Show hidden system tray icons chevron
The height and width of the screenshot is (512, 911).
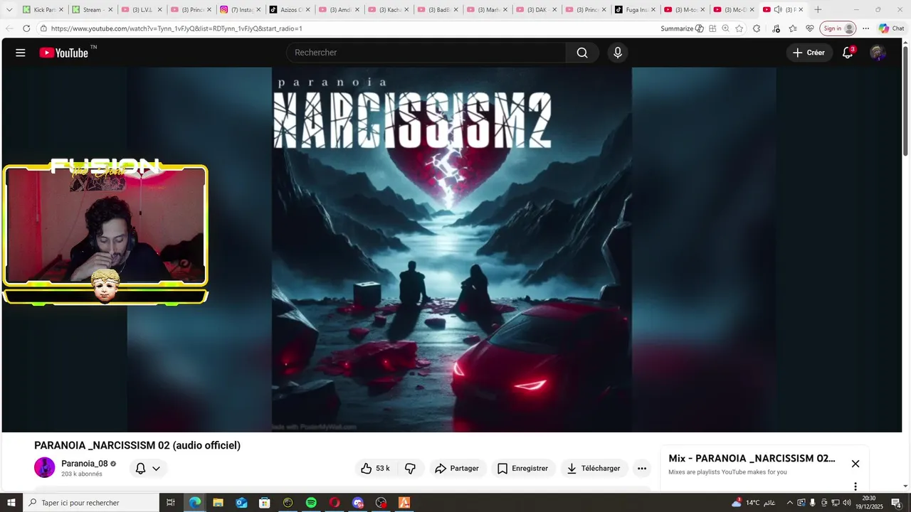click(789, 503)
